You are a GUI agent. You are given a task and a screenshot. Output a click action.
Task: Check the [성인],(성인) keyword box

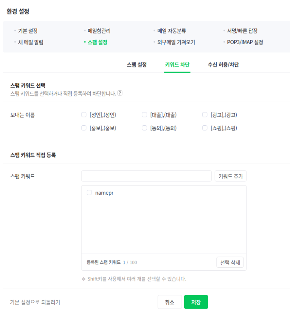tap(84, 115)
